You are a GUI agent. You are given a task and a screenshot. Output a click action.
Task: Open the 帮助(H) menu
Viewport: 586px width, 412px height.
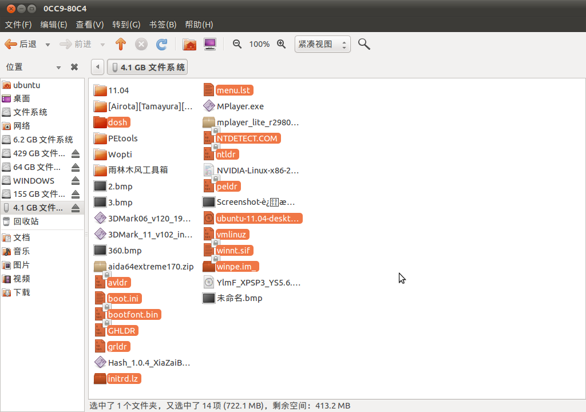(x=199, y=25)
